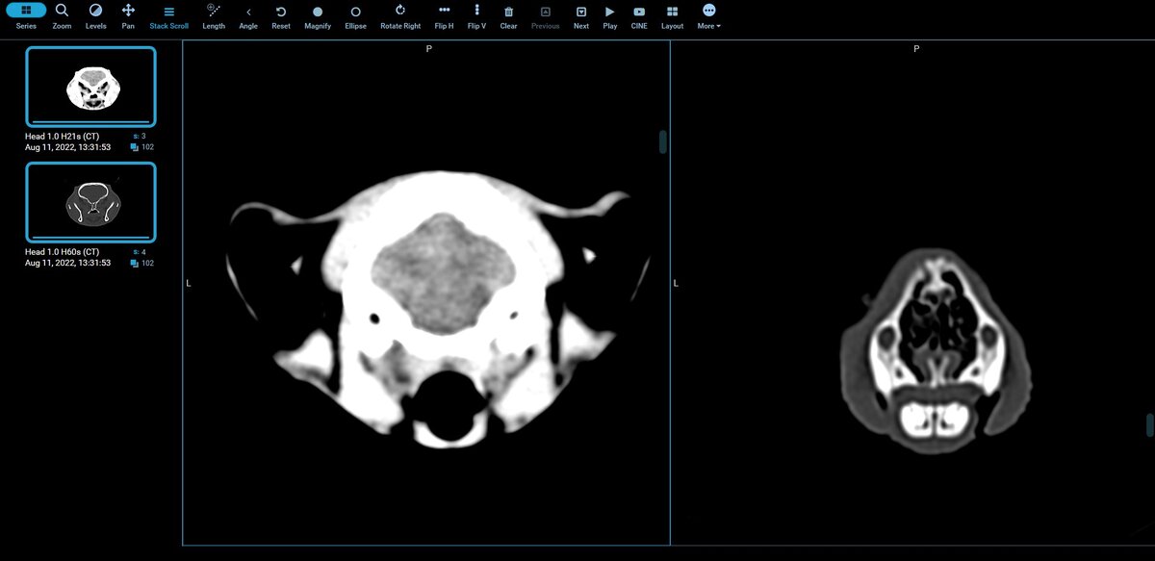Clear annotations with trash icon
Screen dimensions: 1155x561
508,15
